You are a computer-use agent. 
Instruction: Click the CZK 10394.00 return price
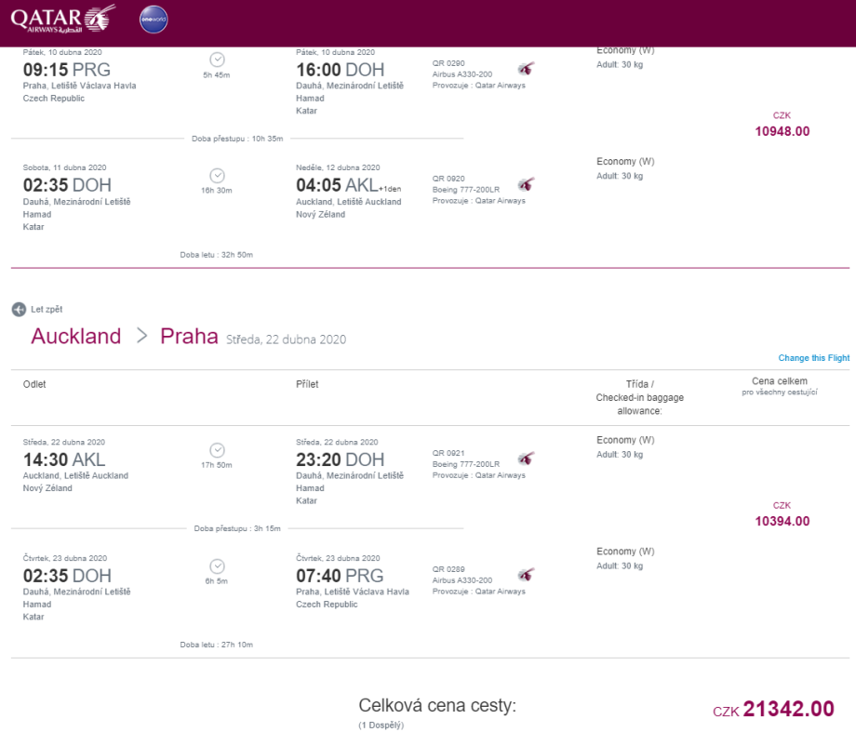[x=782, y=522]
